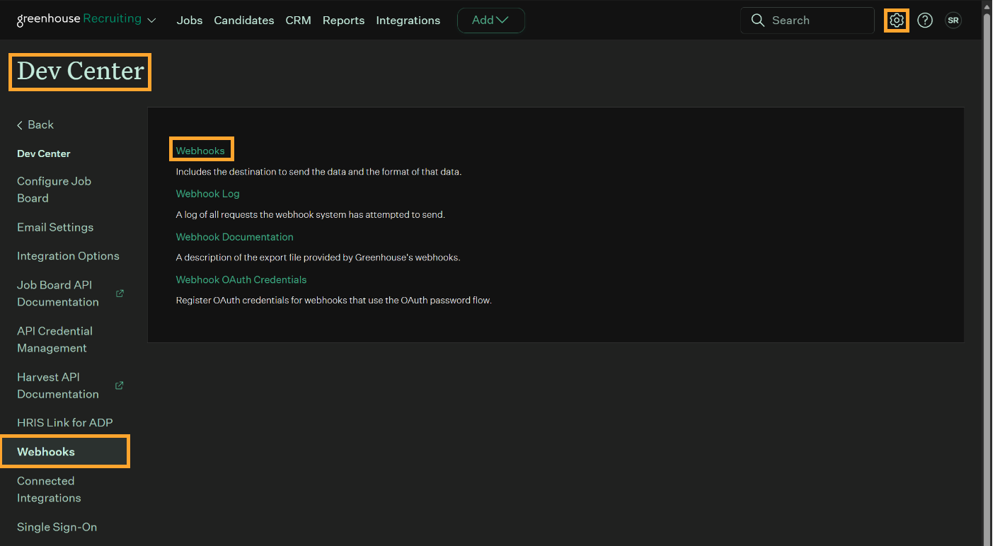Open the Webhooks link in main panel
This screenshot has height=546, width=995.
pos(200,151)
